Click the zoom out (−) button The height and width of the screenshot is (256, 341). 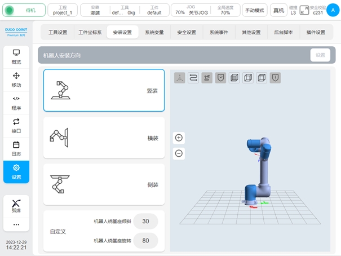point(179,153)
